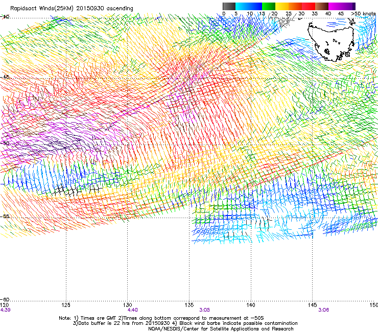
Task: Click the legend label '45'
Action: (x=341, y=13)
